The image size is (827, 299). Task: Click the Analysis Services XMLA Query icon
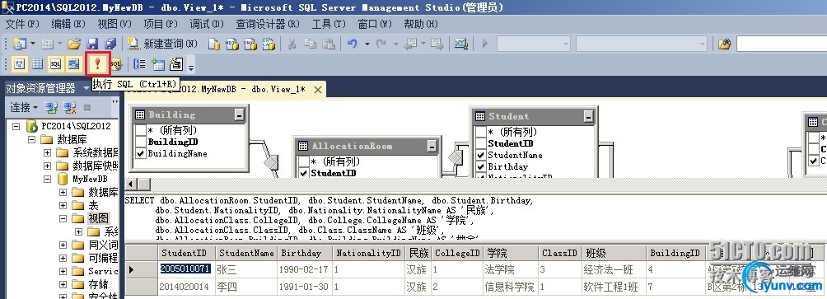point(269,44)
